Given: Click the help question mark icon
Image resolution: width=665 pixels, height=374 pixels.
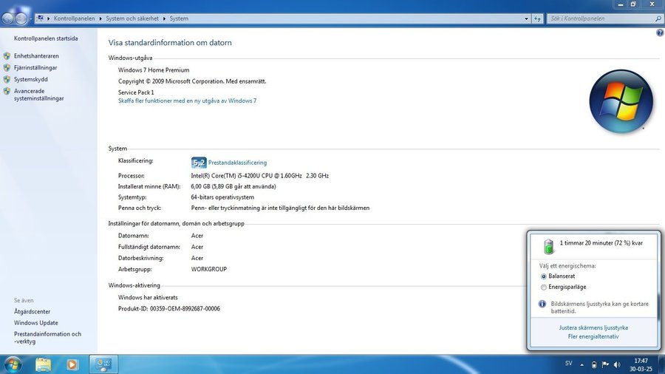Looking at the screenshot, I should click(x=659, y=33).
